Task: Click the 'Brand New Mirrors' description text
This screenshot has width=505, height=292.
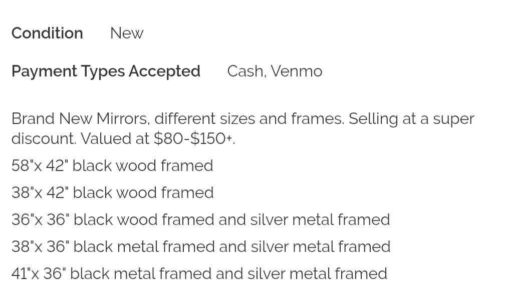Action: (79, 118)
